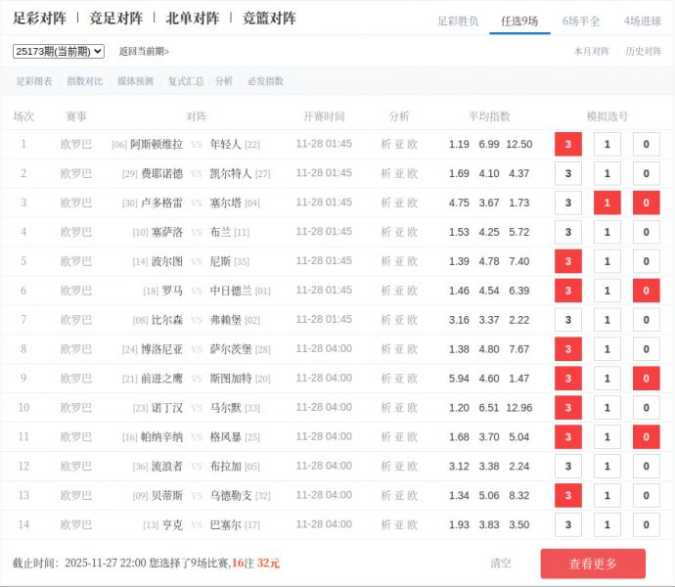Image resolution: width=675 pixels, height=587 pixels.
Task: Click team name 萨尔茨堡 in match 8
Action: pos(231,349)
